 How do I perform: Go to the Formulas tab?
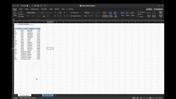[x=44, y=9]
